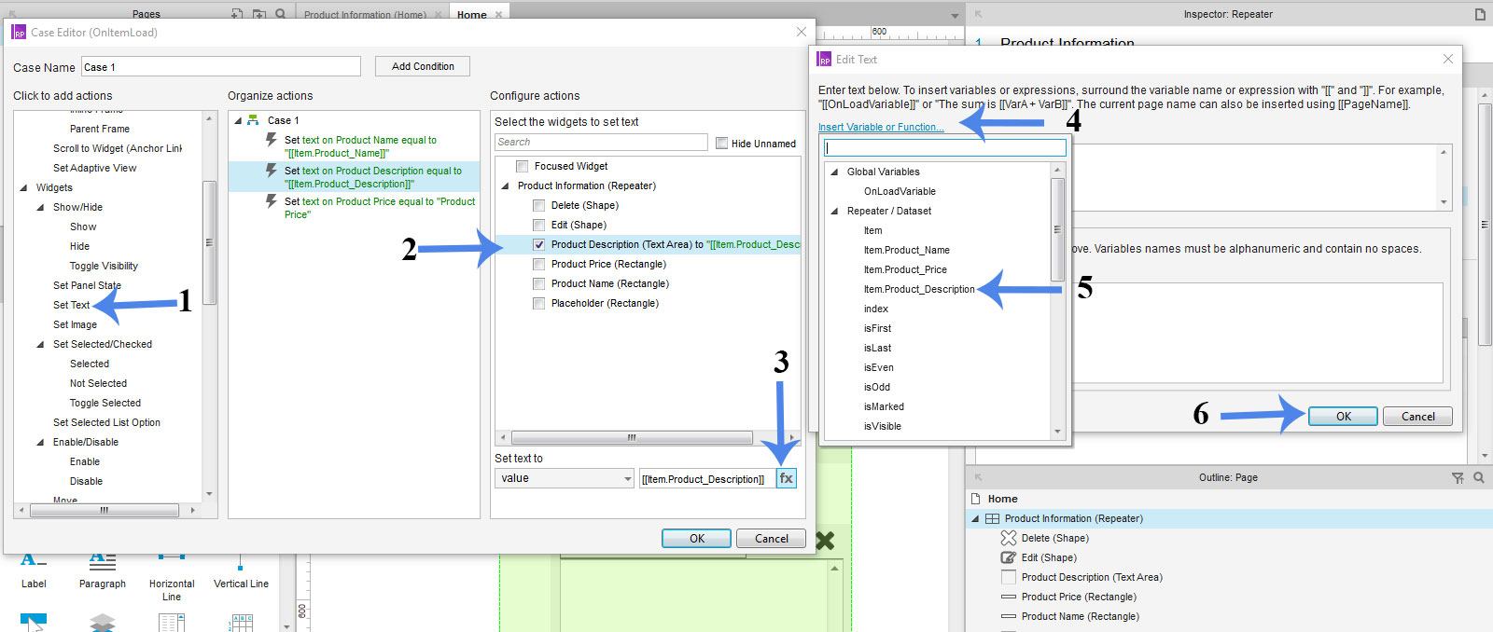
Task: Click the repeater grid icon in Outline
Action: (992, 518)
